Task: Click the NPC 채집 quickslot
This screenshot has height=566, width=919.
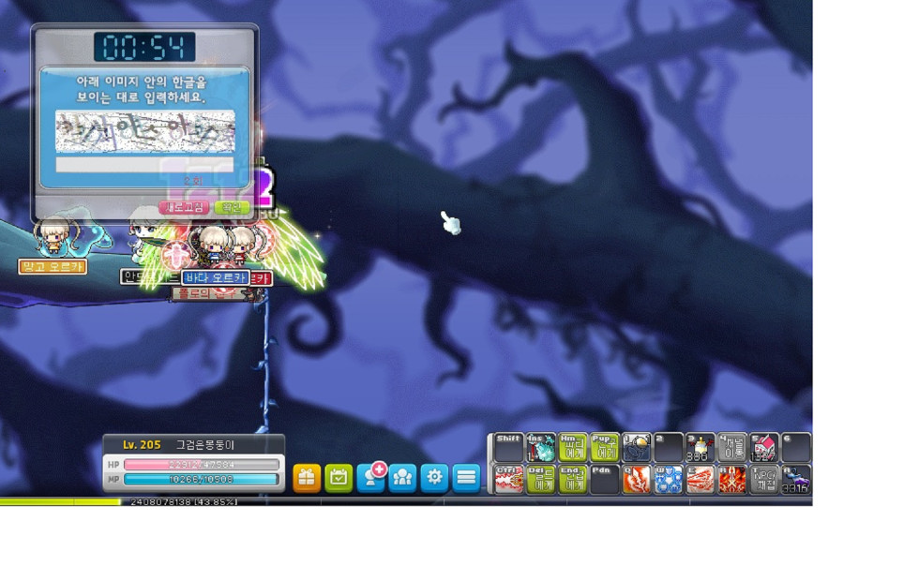Action: pyautogui.click(x=763, y=479)
